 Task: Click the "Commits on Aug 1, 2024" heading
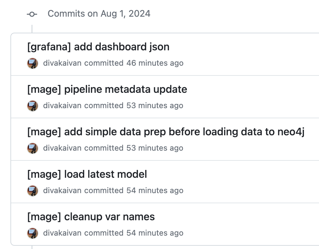click(99, 14)
